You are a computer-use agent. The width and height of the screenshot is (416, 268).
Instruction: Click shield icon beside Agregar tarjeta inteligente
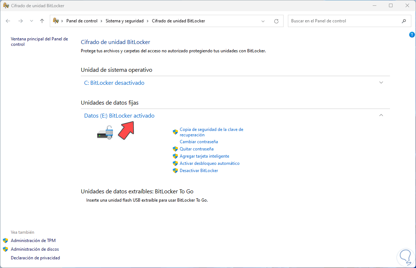coord(175,156)
